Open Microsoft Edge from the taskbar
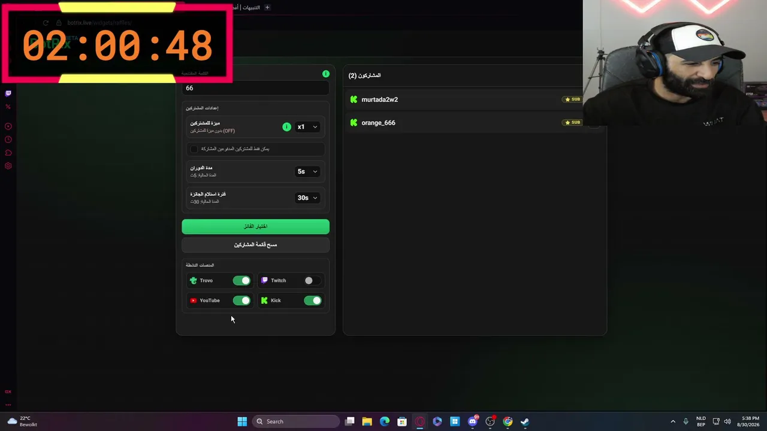 click(385, 421)
